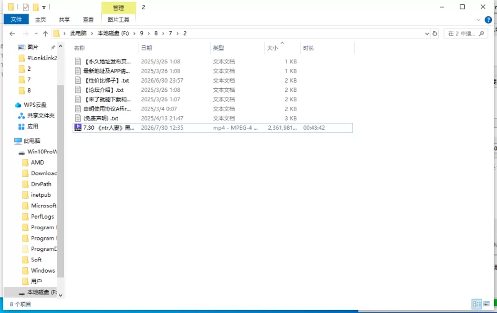The height and width of the screenshot is (313, 497).
Task: Go back with the Back arrow
Action: [x=12, y=34]
